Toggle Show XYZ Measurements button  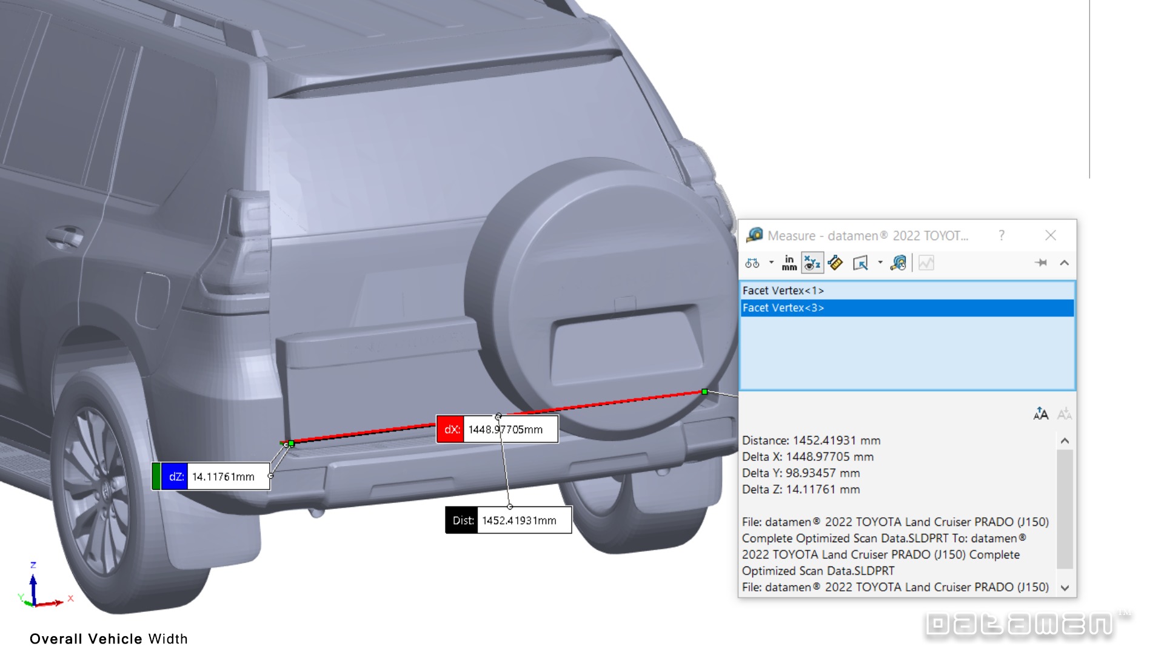[x=812, y=263]
